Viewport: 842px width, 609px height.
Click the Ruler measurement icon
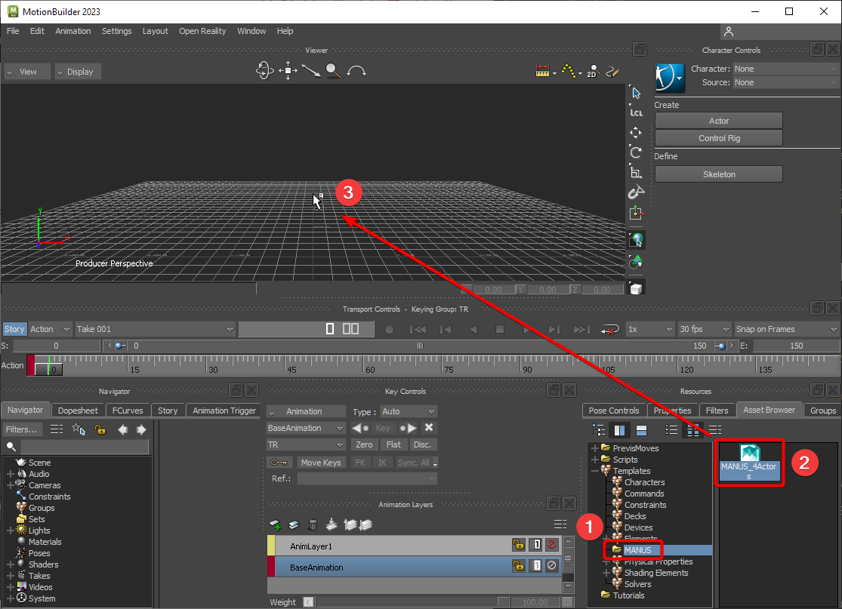(x=541, y=71)
